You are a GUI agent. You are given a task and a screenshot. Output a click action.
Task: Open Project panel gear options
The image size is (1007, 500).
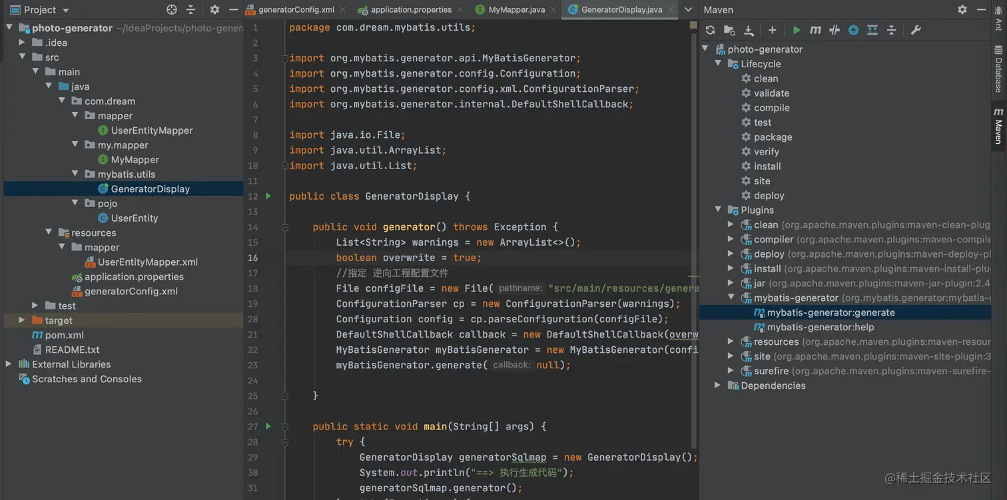pos(214,9)
